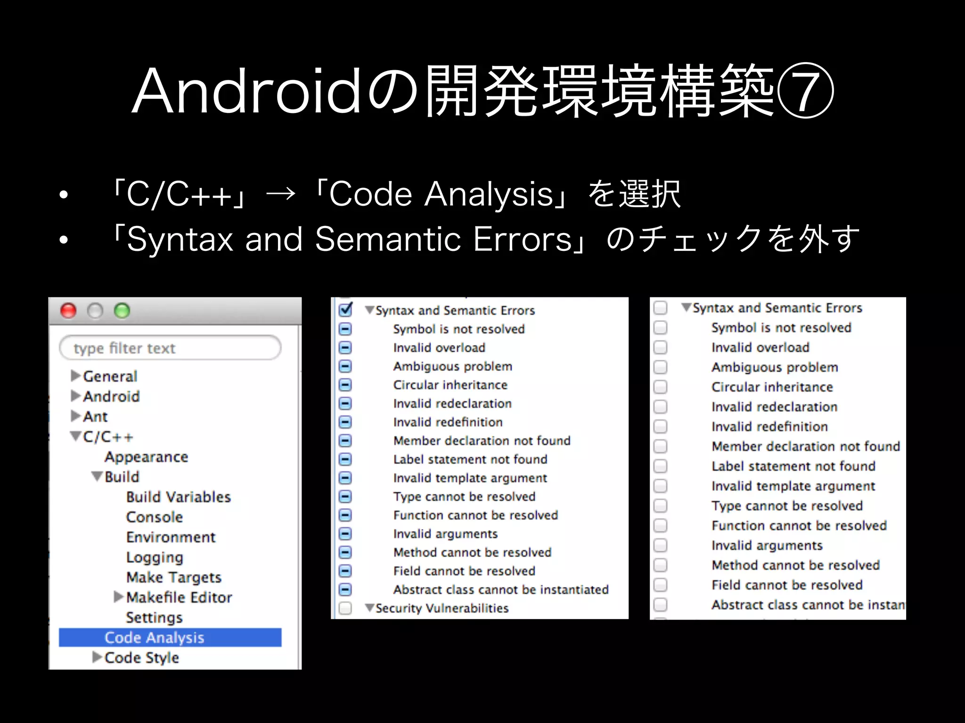
Task: Check the cut-off Abstract class cannot be instan box
Action: click(x=660, y=604)
